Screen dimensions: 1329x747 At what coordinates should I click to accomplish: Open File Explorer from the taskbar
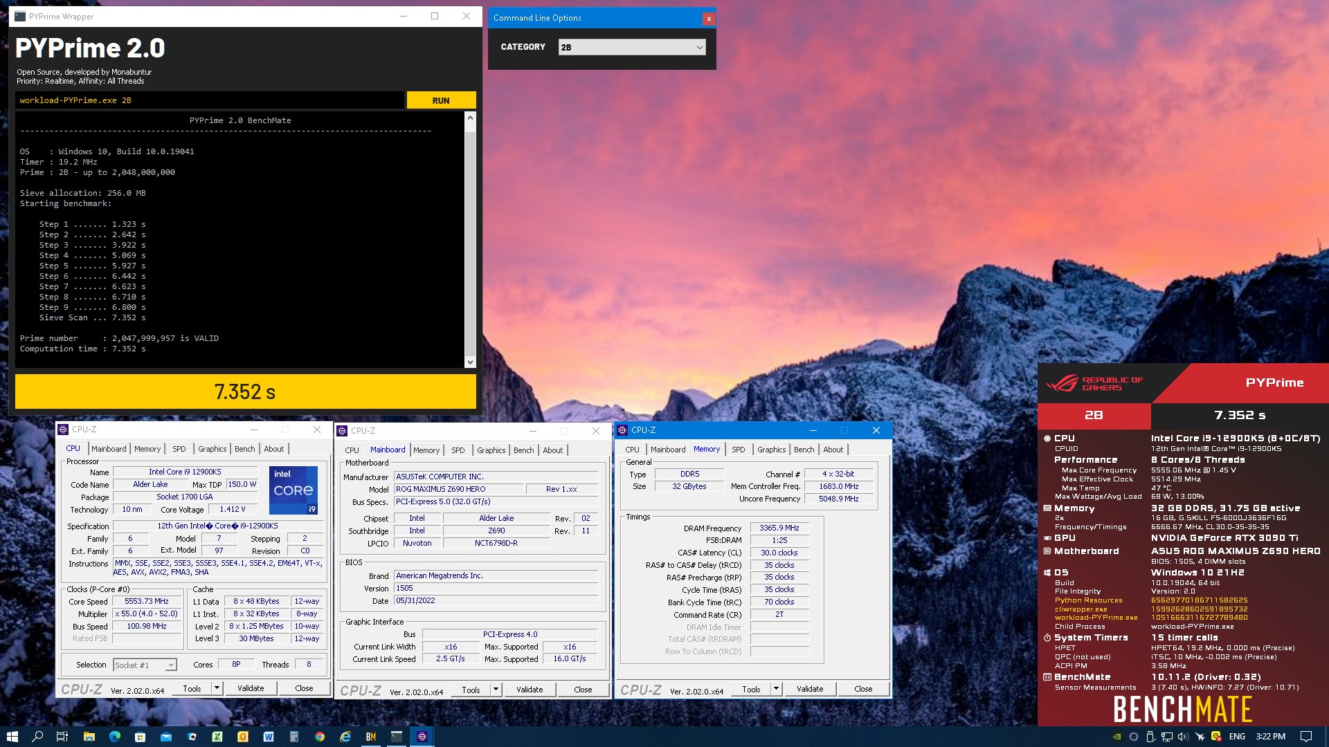point(89,737)
